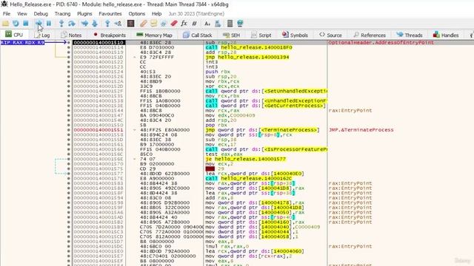Click the Execute Till Return icon
The width and height of the screenshot is (474, 266).
tap(107, 23)
